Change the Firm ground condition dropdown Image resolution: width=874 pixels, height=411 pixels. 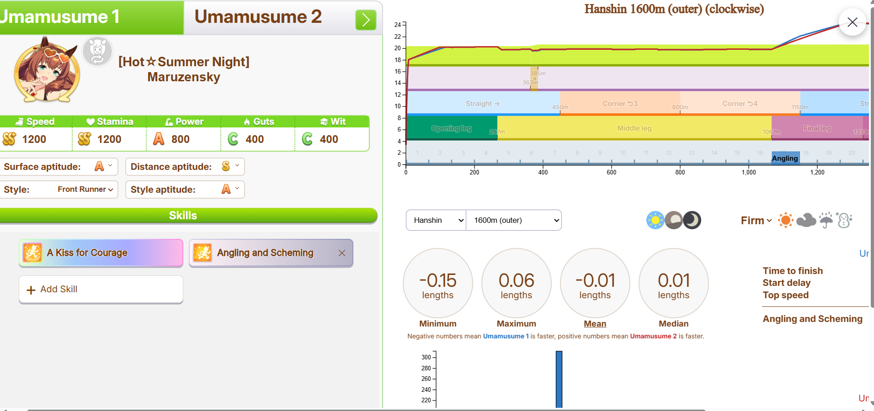pos(757,221)
